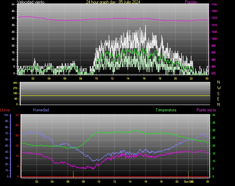Click "30" on the wind speed axis
The width and height of the screenshot is (235, 186).
(13, 32)
